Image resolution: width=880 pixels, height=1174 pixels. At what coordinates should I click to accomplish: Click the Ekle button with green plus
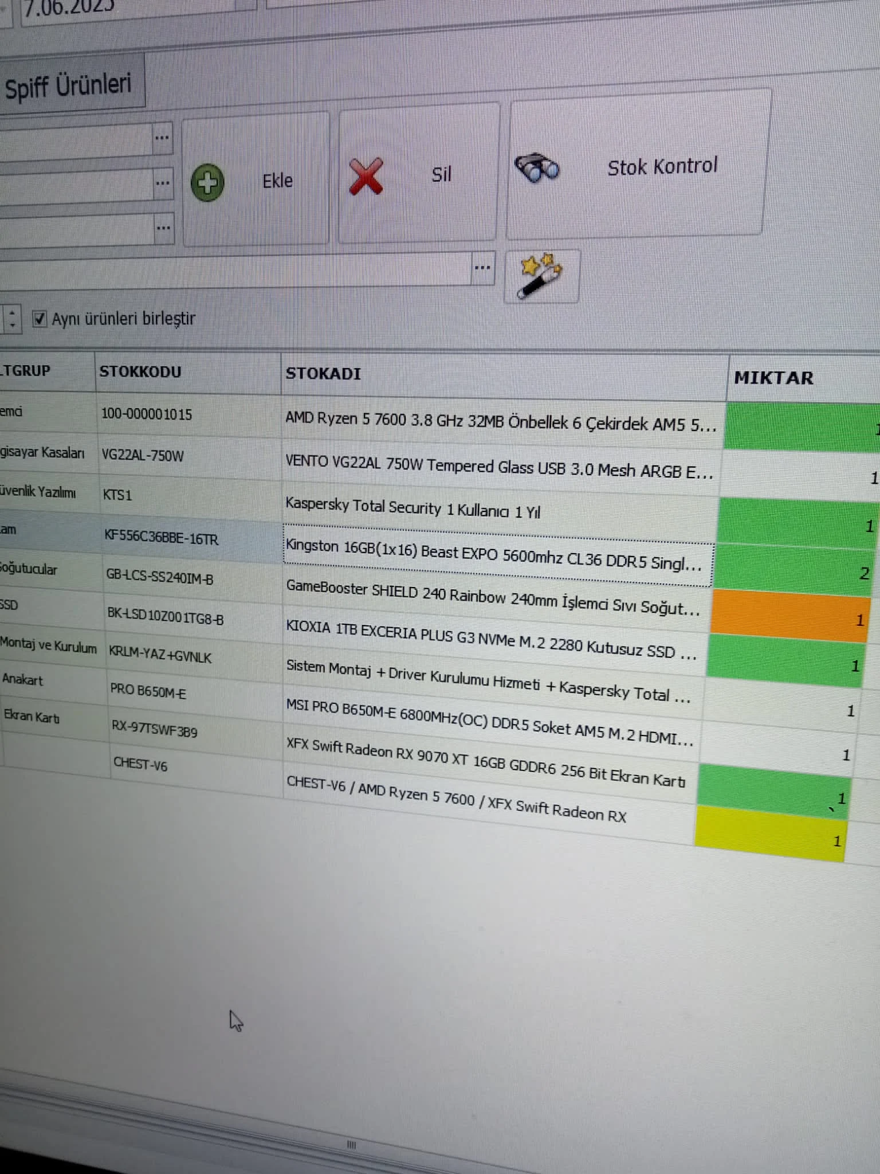[x=256, y=180]
